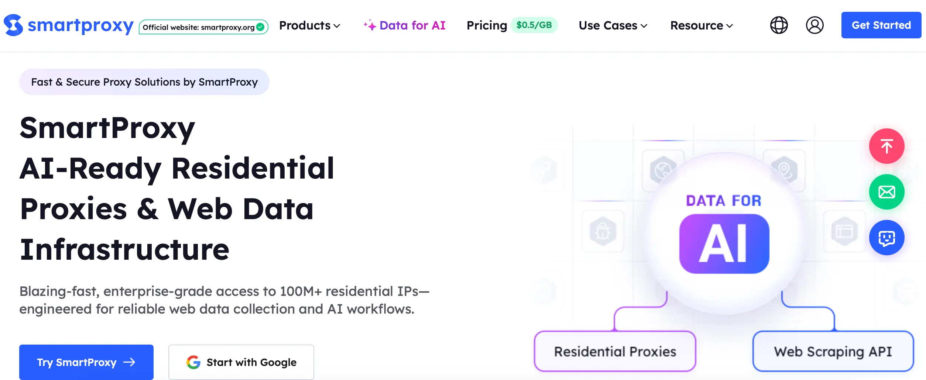Open the language globe icon

pos(779,25)
